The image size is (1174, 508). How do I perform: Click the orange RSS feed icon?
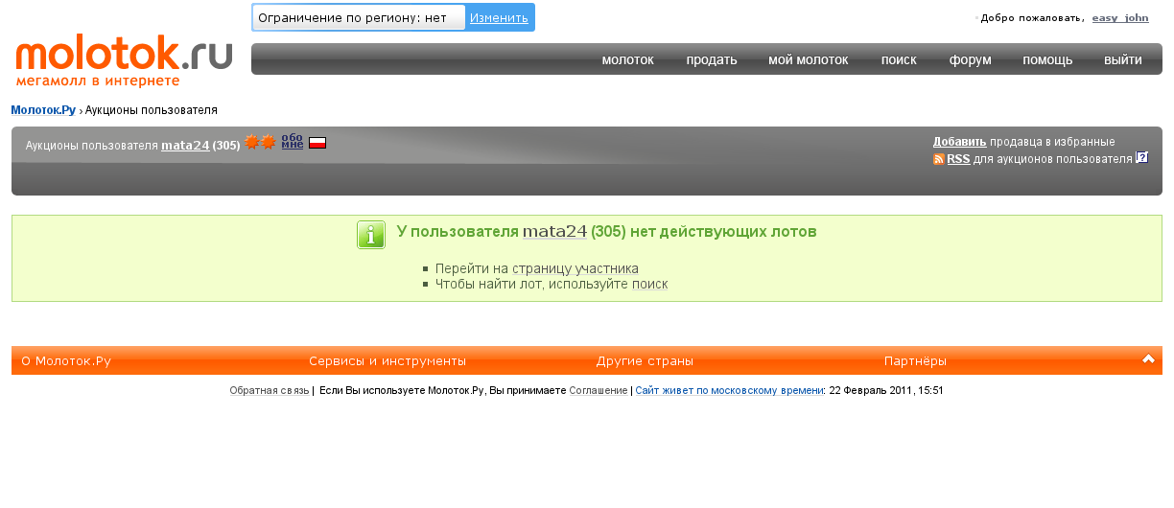[x=939, y=159]
